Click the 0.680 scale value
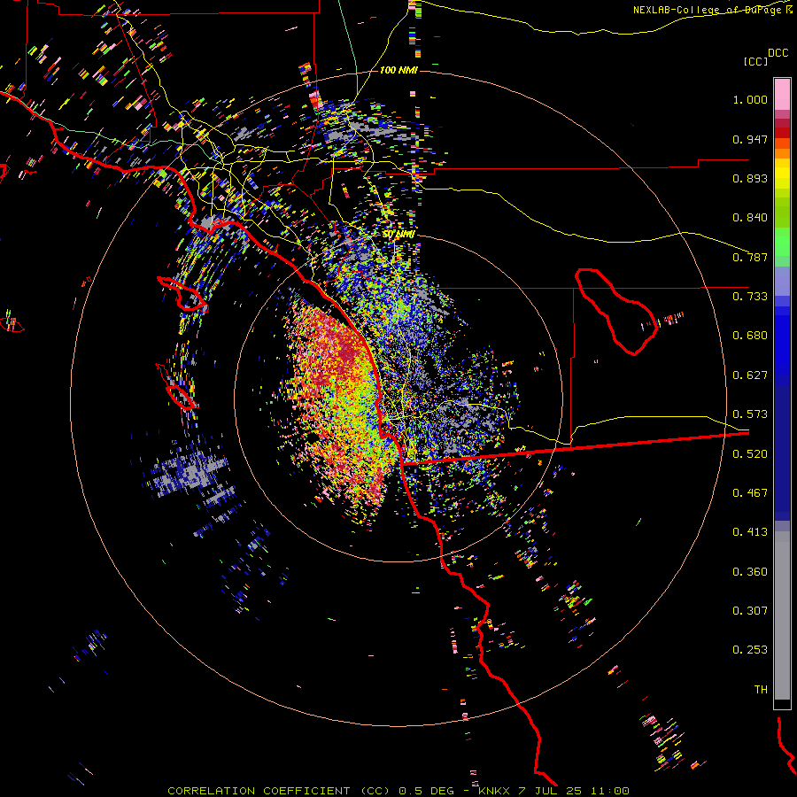This screenshot has width=797, height=797. click(x=750, y=336)
